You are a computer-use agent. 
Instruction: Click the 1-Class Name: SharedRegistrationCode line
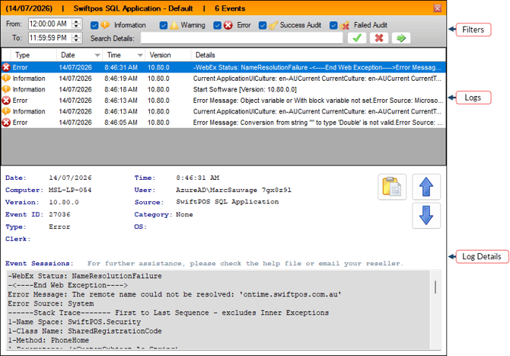(85, 332)
